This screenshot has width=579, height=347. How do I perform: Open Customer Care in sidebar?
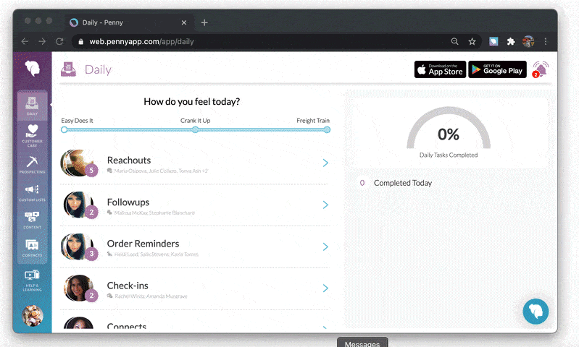tap(32, 136)
